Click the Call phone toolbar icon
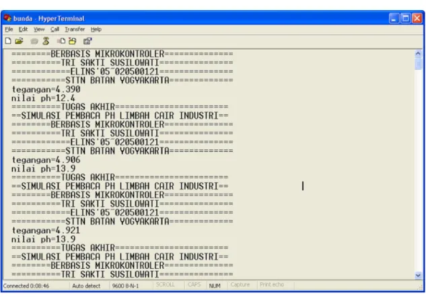 (34, 41)
